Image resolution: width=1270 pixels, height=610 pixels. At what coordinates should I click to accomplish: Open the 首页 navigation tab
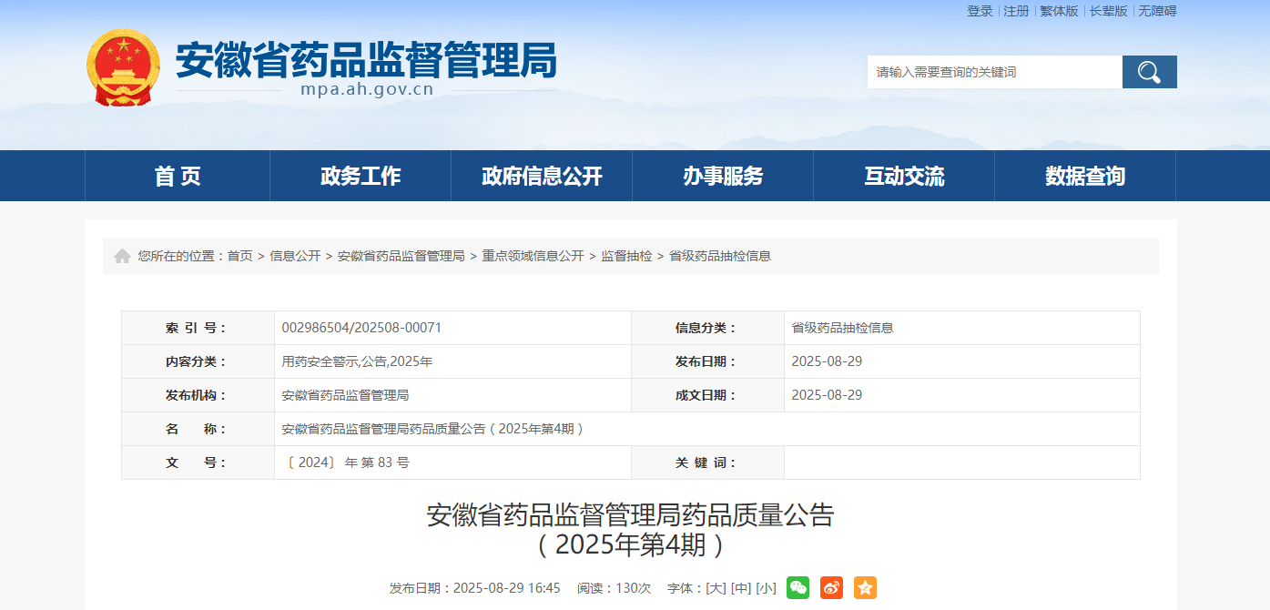(178, 176)
